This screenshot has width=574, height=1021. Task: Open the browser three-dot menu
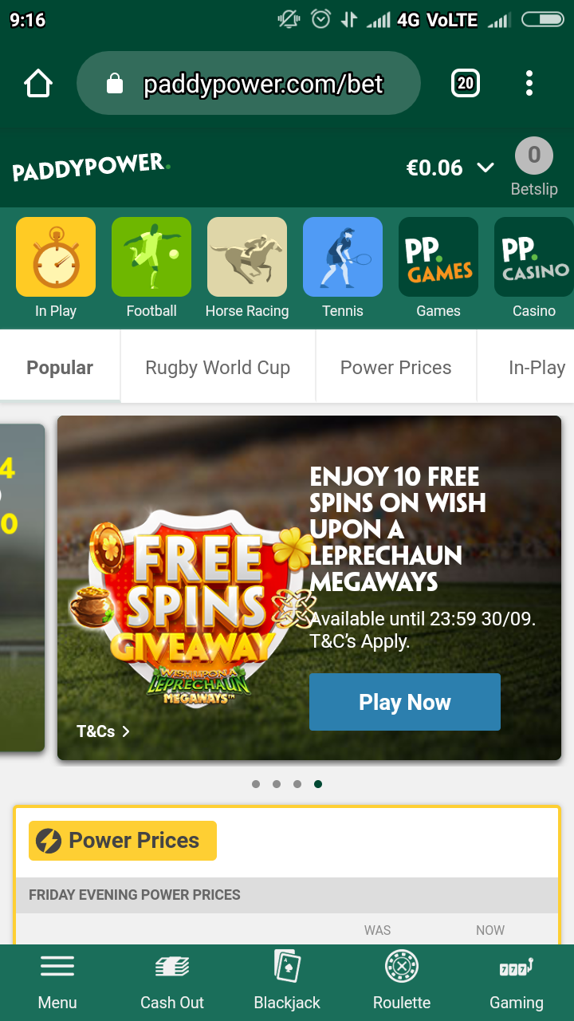(x=529, y=83)
